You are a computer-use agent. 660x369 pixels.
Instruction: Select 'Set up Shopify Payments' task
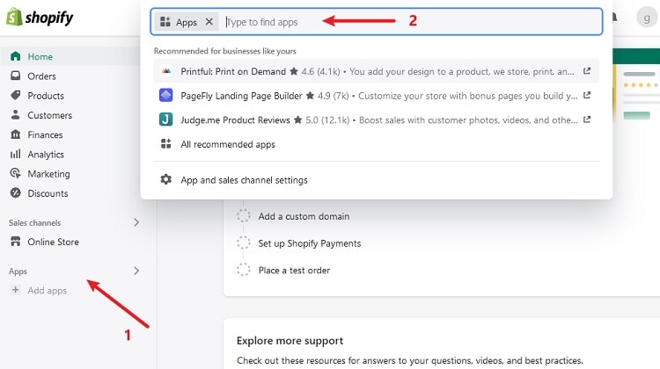pyautogui.click(x=310, y=243)
